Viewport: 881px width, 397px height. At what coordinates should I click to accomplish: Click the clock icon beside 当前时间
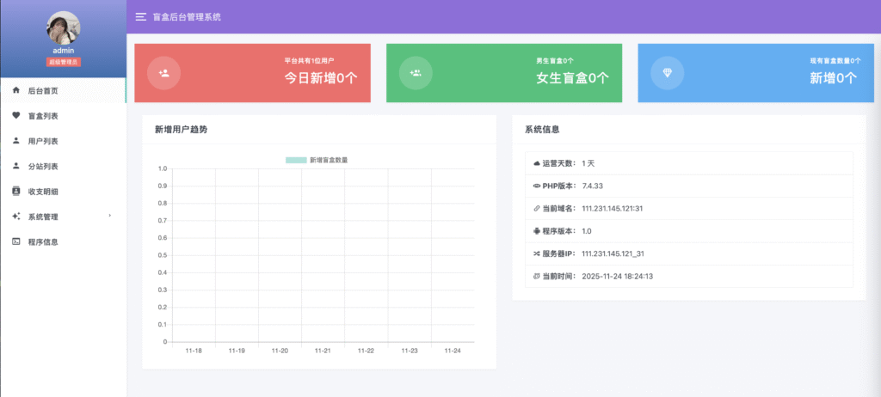[x=537, y=277]
